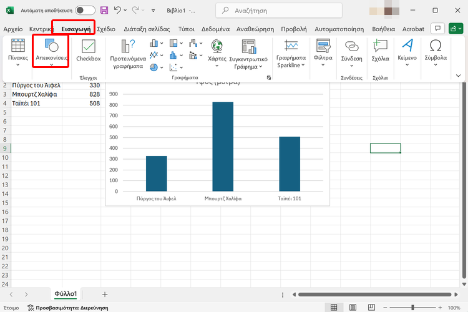Select the Μπουρτζ Χαλίφα bar in chart
The width and height of the screenshot is (468, 312).
click(223, 147)
